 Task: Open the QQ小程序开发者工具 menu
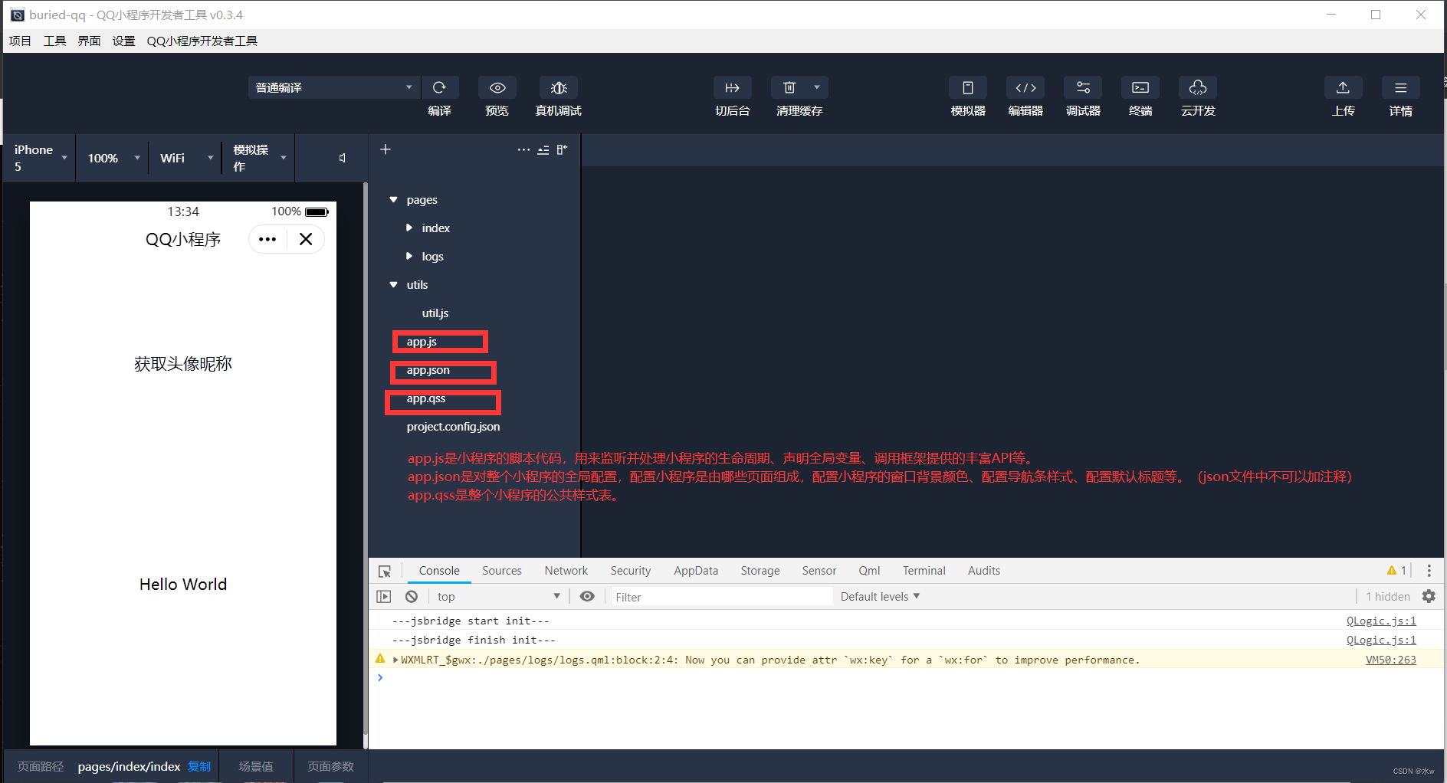click(x=202, y=41)
